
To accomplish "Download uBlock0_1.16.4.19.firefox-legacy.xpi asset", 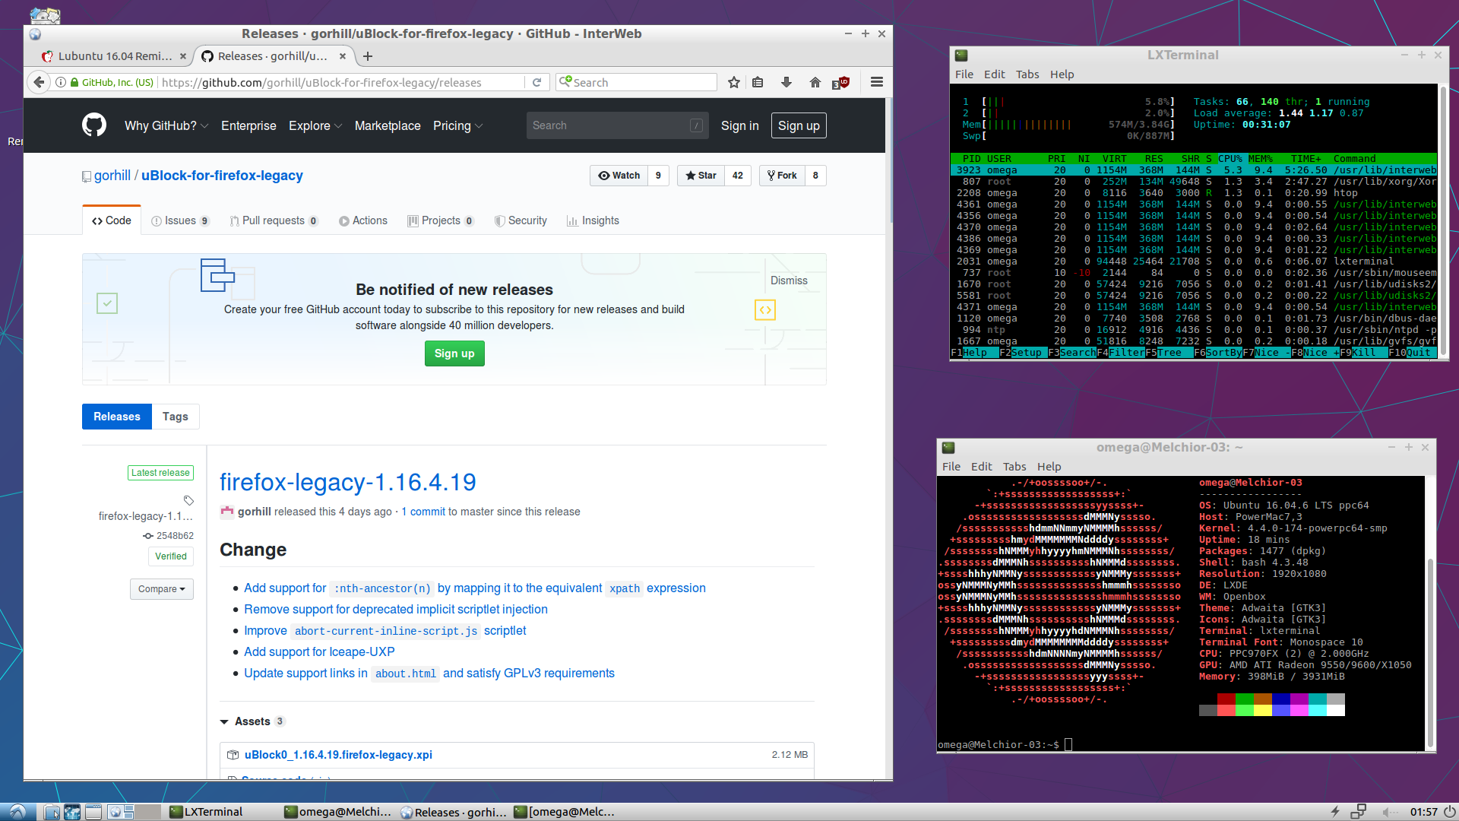I will [x=338, y=755].
